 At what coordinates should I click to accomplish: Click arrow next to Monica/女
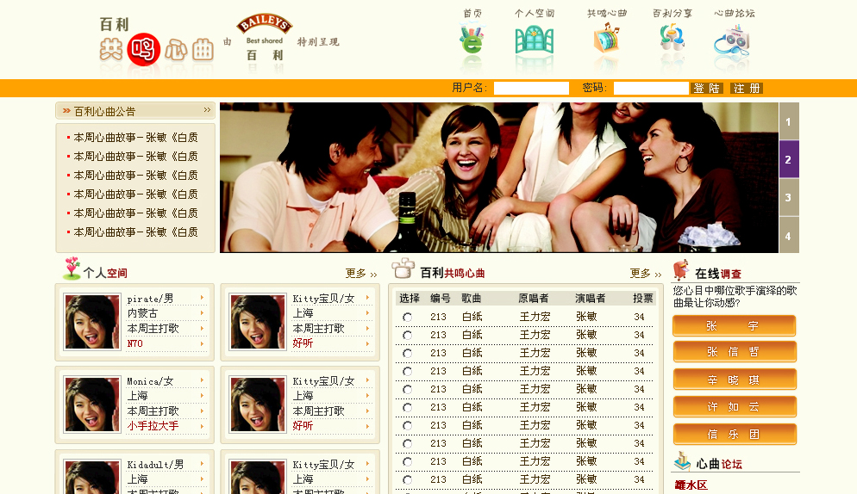tap(203, 380)
